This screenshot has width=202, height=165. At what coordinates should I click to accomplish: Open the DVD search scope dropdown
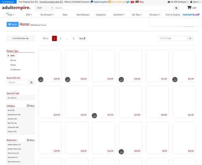click(x=44, y=8)
